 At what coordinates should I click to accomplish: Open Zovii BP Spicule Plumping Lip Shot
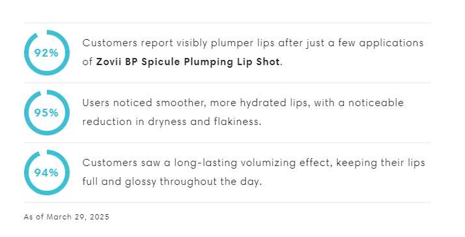[x=188, y=62]
